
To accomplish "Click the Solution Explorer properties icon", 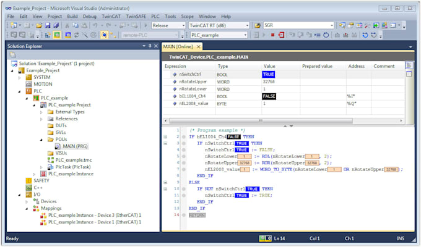I will pyautogui.click(x=12, y=55).
